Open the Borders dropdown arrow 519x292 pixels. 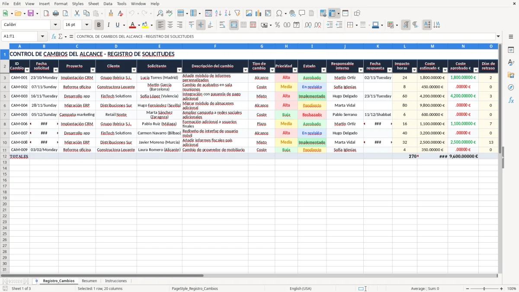coord(356,25)
